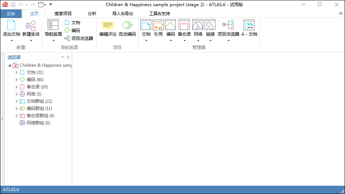This screenshot has height=194, width=345.
Task: Open the Link Manager (链接) icon
Action: pos(210,25)
